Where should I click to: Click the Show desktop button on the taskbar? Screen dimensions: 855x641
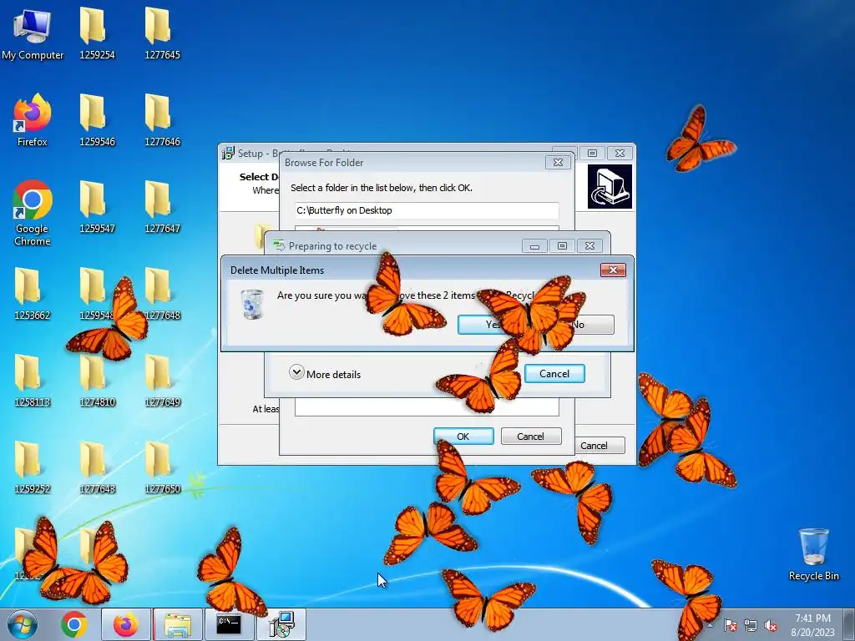click(851, 624)
